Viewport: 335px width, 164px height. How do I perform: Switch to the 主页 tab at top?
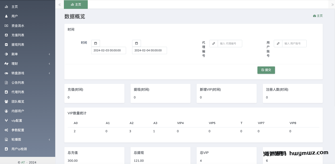pos(76,5)
